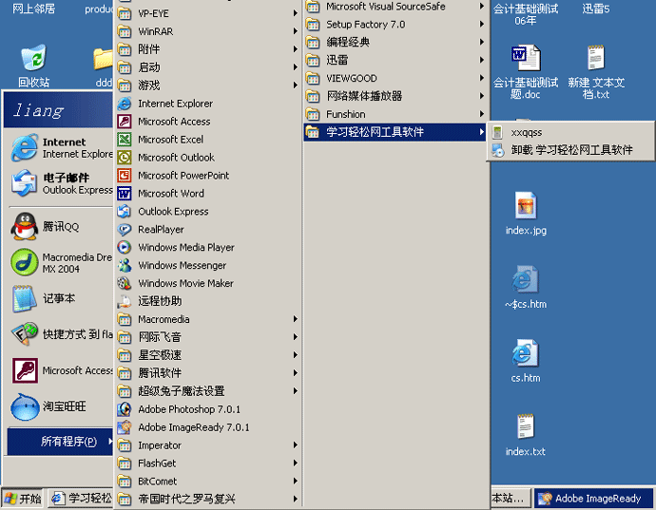Switch to 学习轻松 taskbar window button

coord(81,499)
